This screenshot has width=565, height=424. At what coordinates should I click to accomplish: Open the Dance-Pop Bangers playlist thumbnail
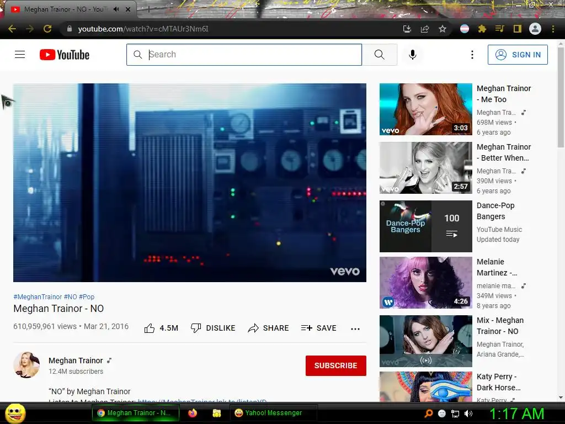point(425,226)
